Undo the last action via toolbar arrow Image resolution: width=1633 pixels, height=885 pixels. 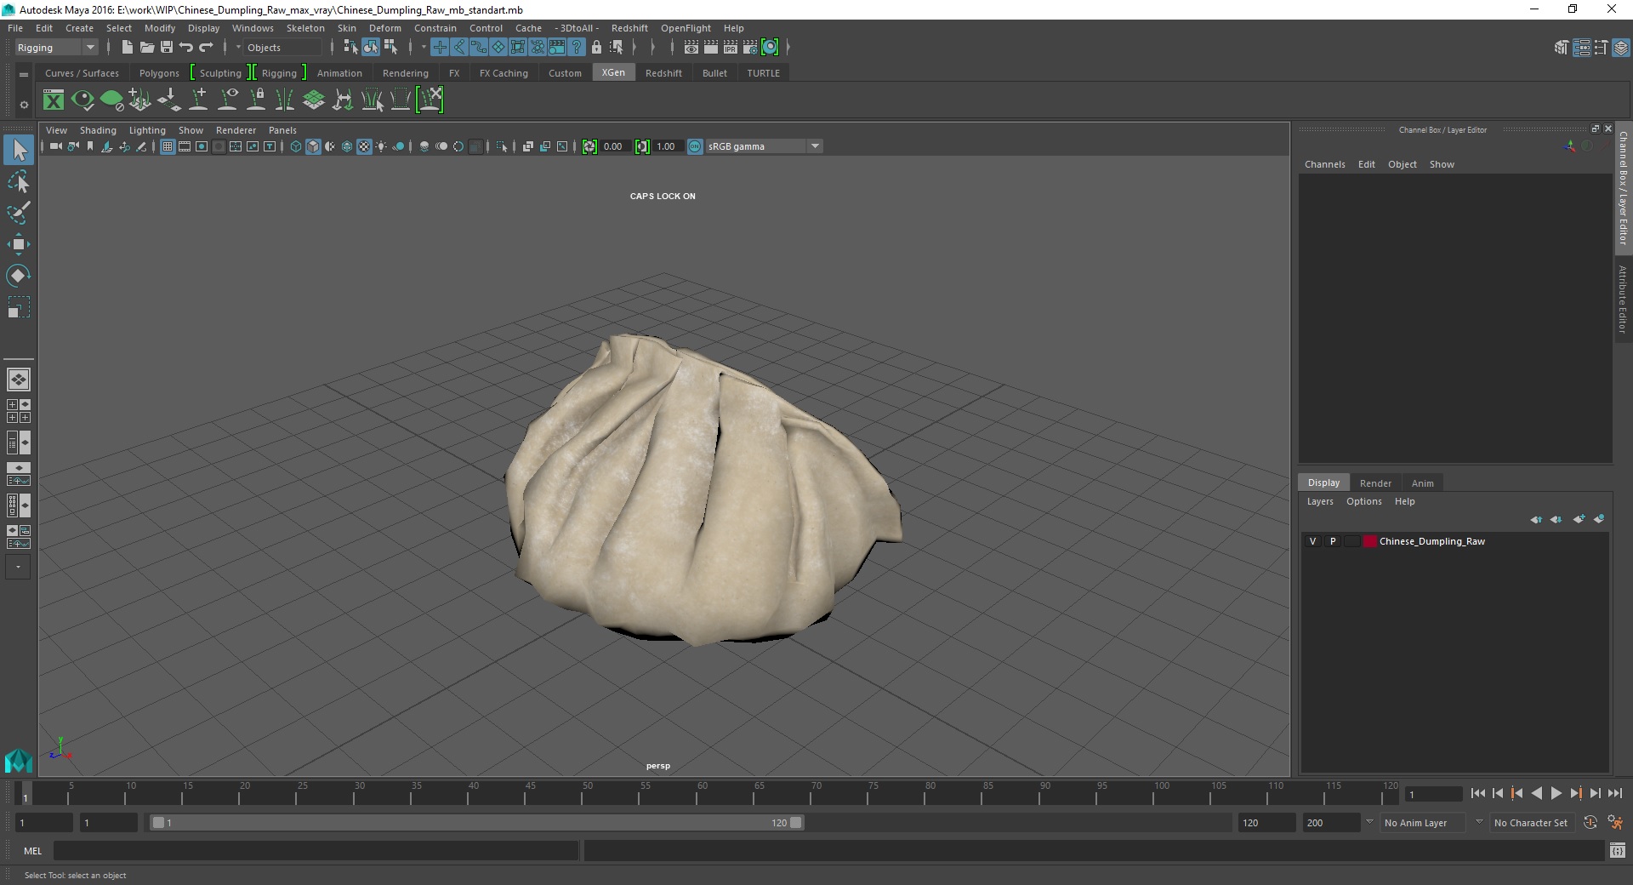185,48
